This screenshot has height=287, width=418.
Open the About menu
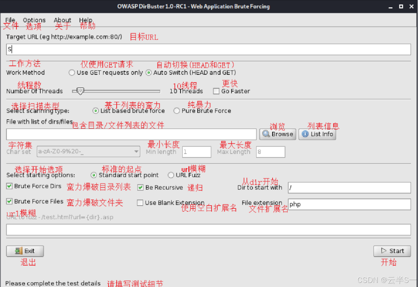click(62, 20)
